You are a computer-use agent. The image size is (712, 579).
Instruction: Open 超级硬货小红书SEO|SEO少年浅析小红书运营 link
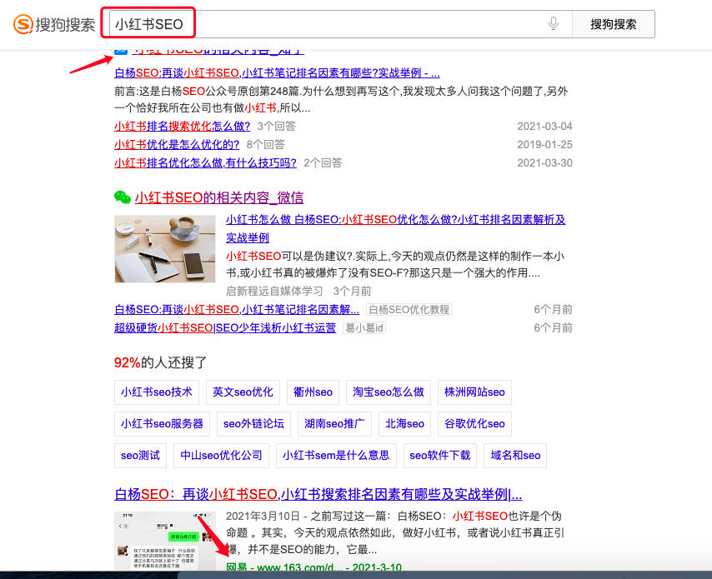click(225, 327)
